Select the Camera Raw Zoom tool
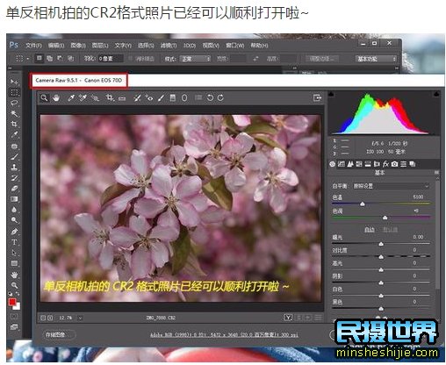This screenshot has width=446, height=365. pos(44,97)
